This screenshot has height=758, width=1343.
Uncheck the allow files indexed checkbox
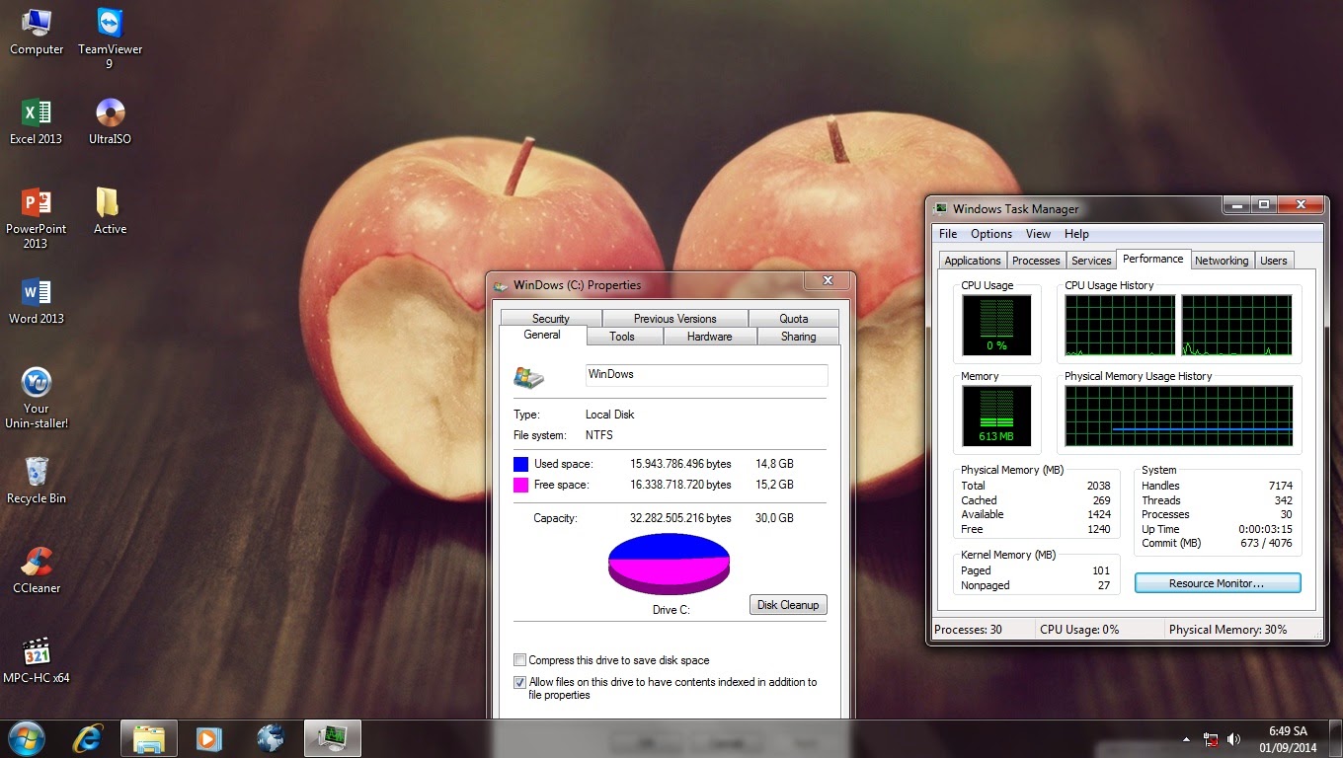pyautogui.click(x=519, y=682)
